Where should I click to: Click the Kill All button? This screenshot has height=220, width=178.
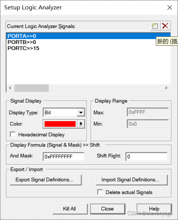click(x=70, y=209)
